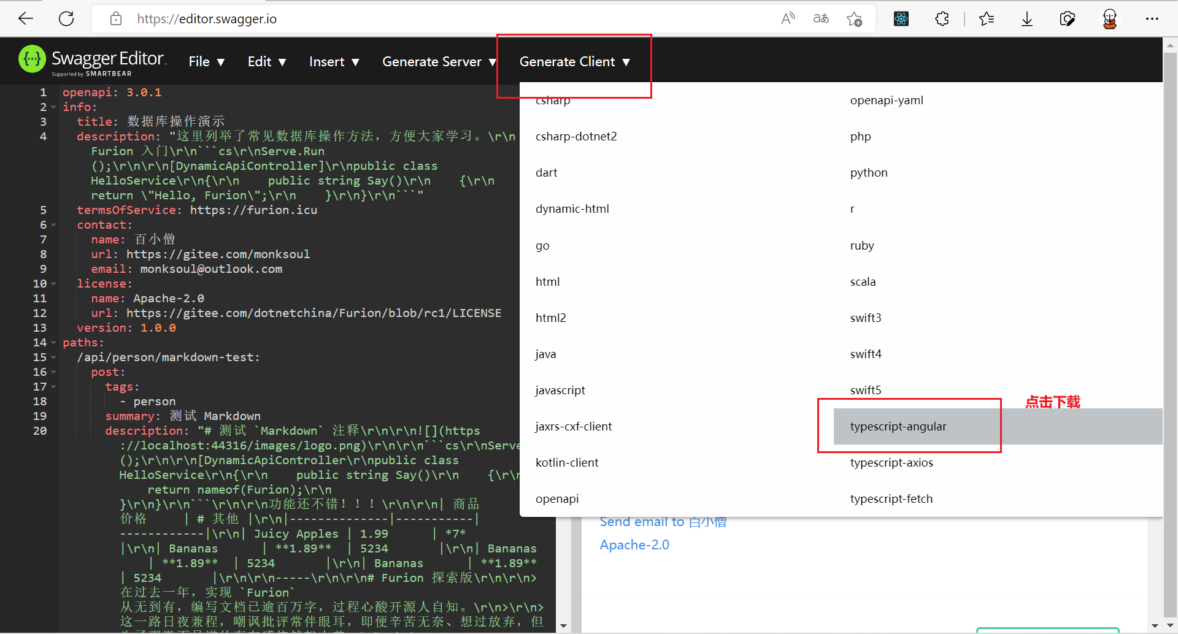Select typescript-angular from the client list
The image size is (1178, 634).
tap(898, 426)
